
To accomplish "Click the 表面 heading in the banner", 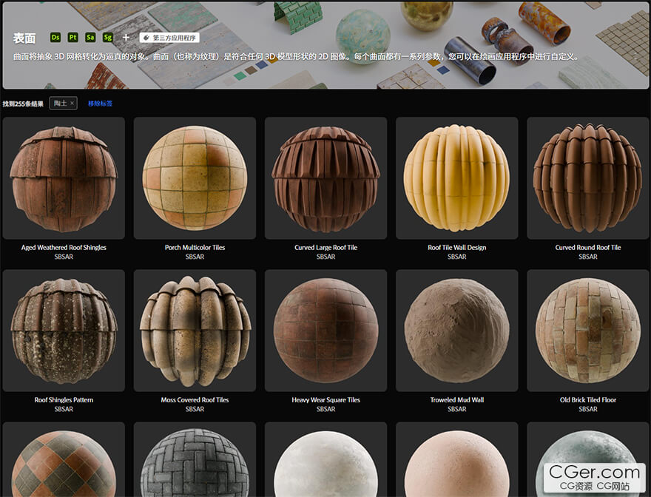I will (x=24, y=38).
